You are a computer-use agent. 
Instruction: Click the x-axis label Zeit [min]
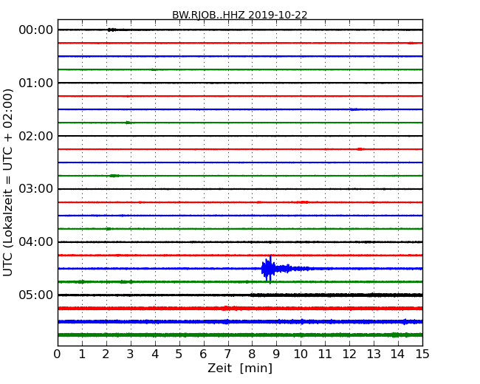click(240, 368)
